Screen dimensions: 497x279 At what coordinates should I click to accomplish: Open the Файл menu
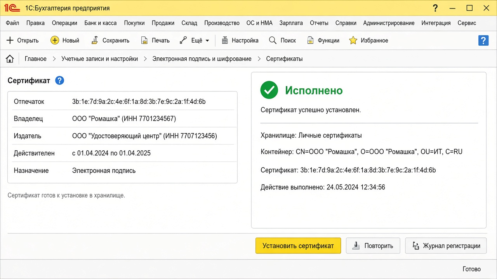pos(12,23)
